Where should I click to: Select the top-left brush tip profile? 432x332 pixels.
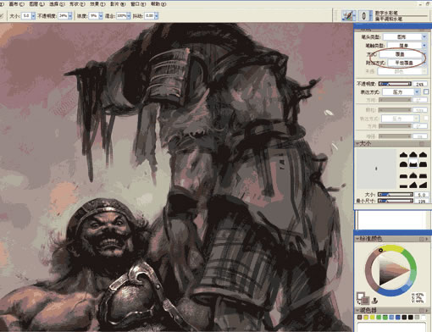(404, 154)
